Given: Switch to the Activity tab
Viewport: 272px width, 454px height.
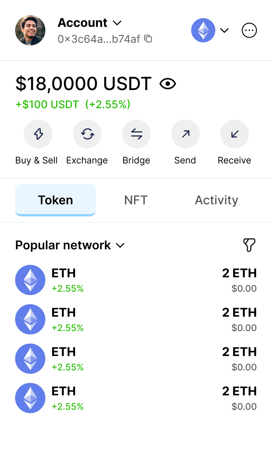Looking at the screenshot, I should [216, 200].
